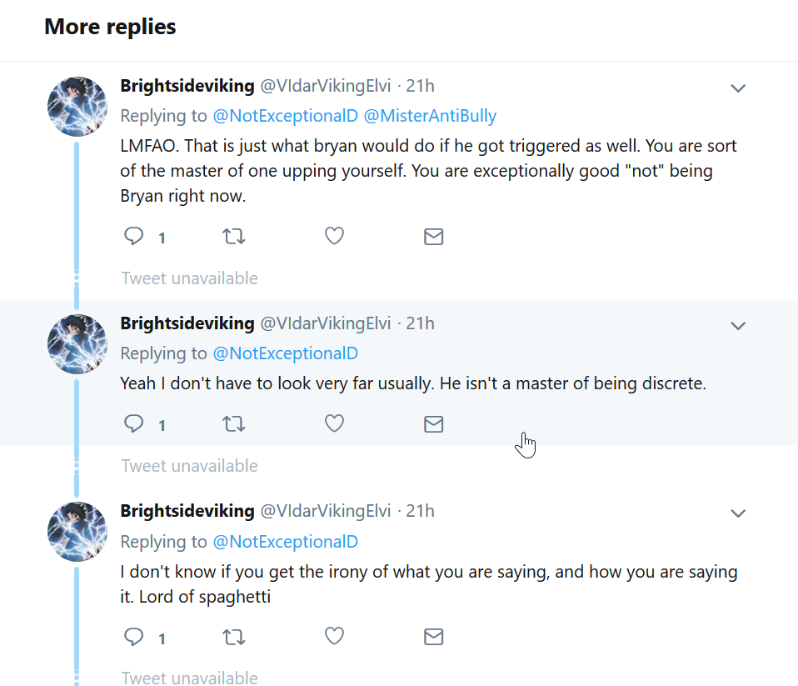Viewport: 798px width, 686px height.
Task: Share 'being discrete' tweet via message icon
Action: (x=434, y=423)
